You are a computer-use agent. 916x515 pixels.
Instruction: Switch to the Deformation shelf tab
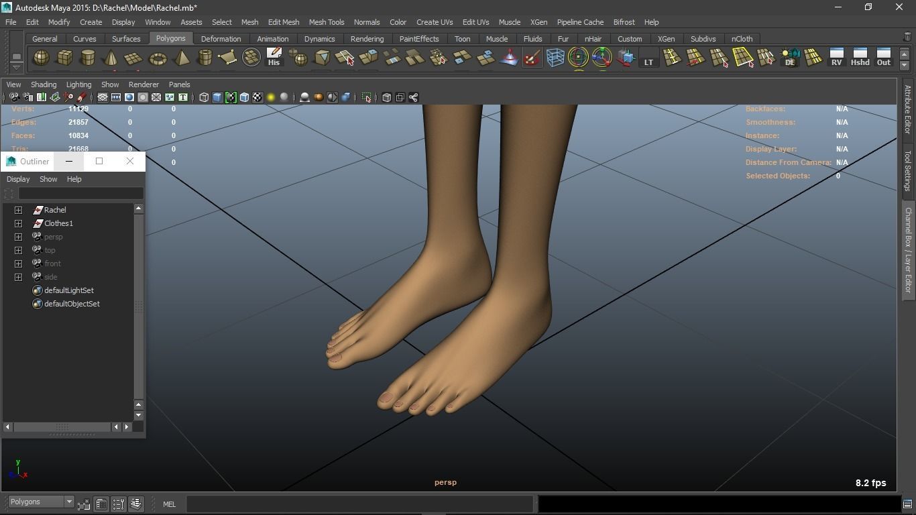click(x=221, y=39)
